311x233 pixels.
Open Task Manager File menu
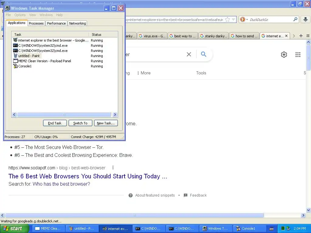point(8,15)
